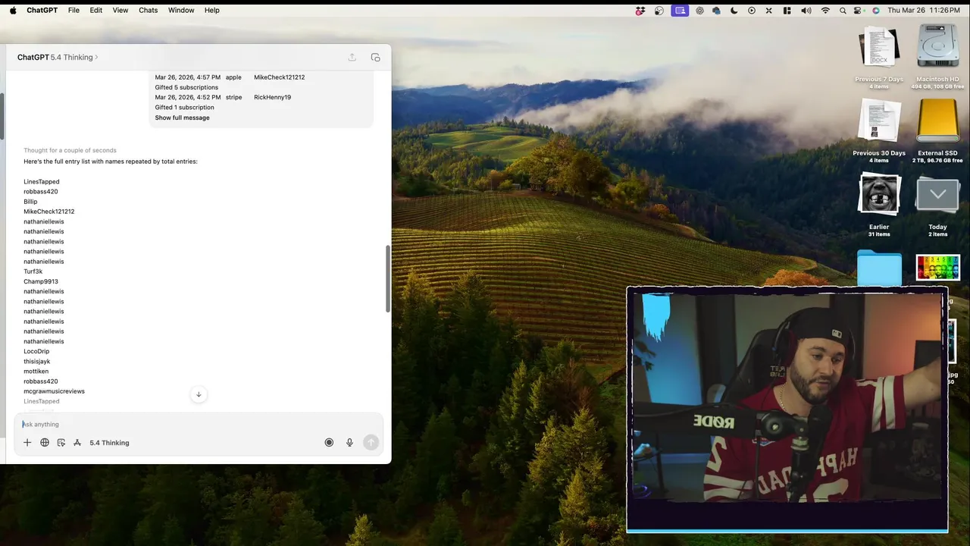
Task: Open Control Center icon
Action: pyautogui.click(x=858, y=11)
